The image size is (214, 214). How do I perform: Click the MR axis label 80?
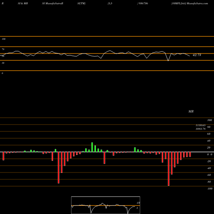[x=209, y=127]
